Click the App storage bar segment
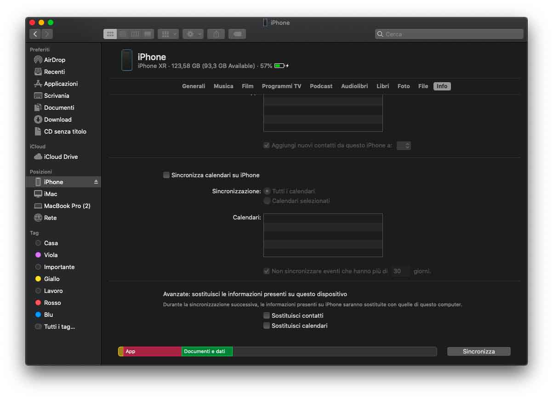This screenshot has height=399, width=553. [x=152, y=351]
